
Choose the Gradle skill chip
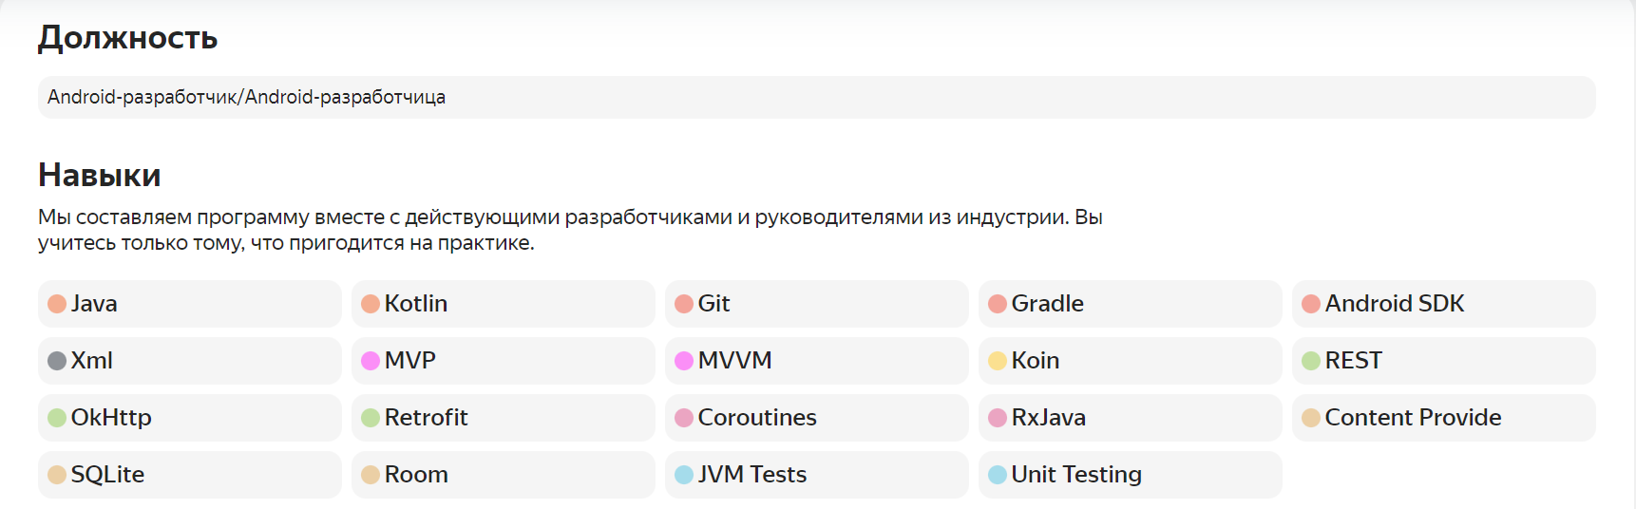[x=1130, y=304]
